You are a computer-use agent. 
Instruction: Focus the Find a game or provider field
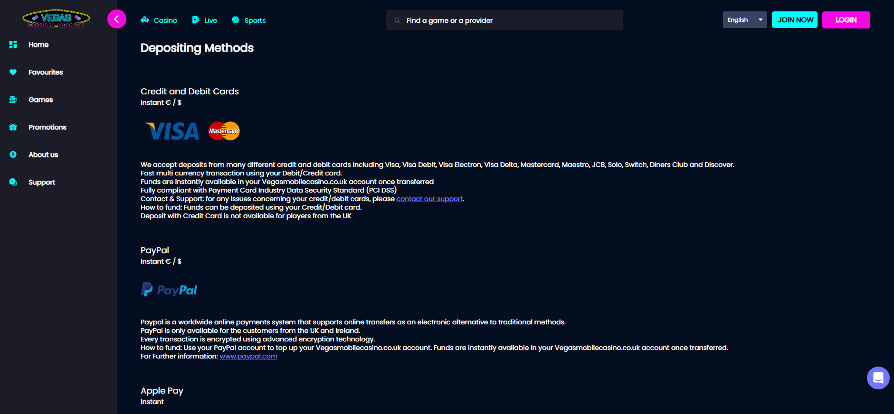tap(504, 20)
